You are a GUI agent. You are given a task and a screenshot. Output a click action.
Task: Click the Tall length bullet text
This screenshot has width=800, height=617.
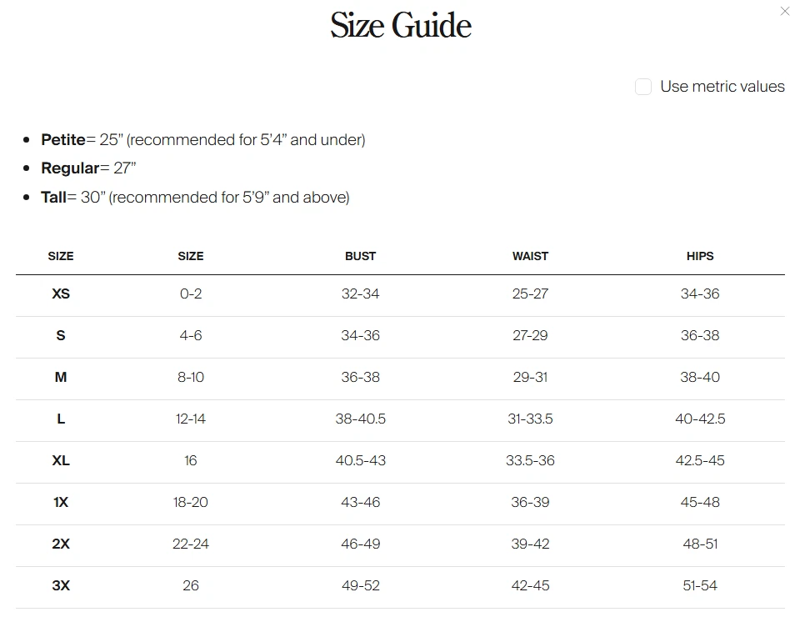point(195,198)
